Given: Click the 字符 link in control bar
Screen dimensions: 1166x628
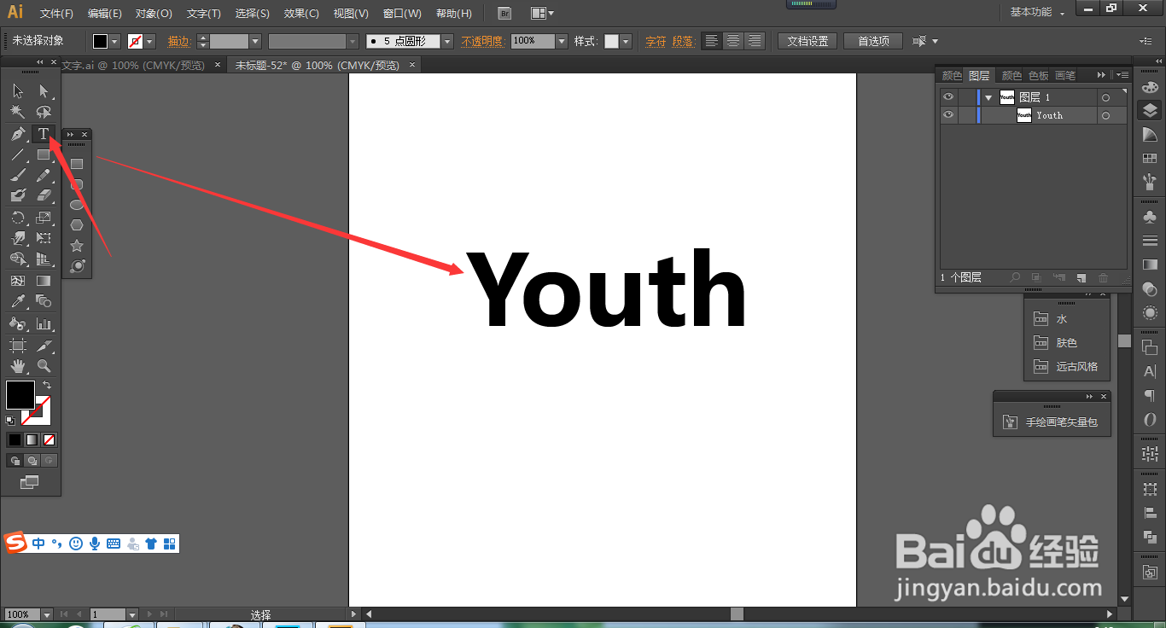Looking at the screenshot, I should [656, 41].
